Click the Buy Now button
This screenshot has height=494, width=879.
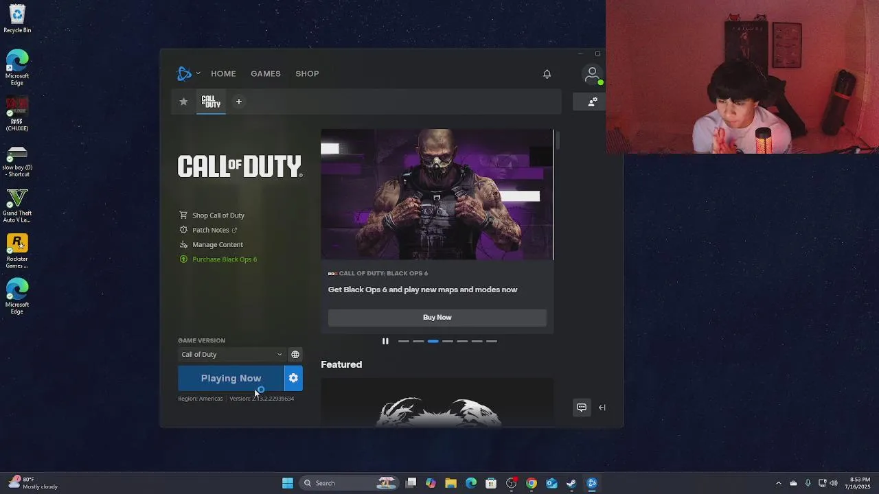coord(437,317)
